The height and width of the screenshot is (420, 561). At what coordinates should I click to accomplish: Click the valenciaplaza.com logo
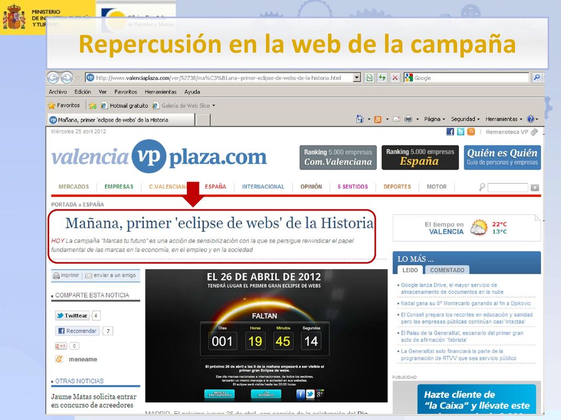[x=159, y=157]
